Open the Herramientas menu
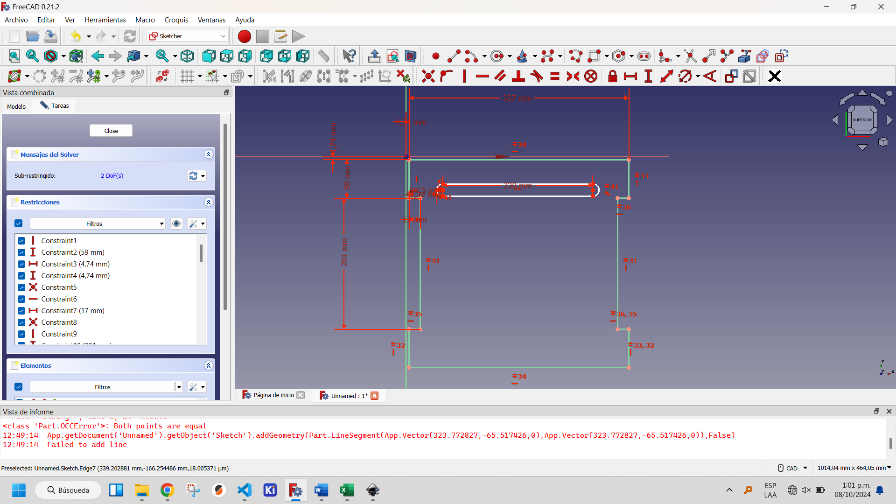Image resolution: width=896 pixels, height=504 pixels. (105, 20)
